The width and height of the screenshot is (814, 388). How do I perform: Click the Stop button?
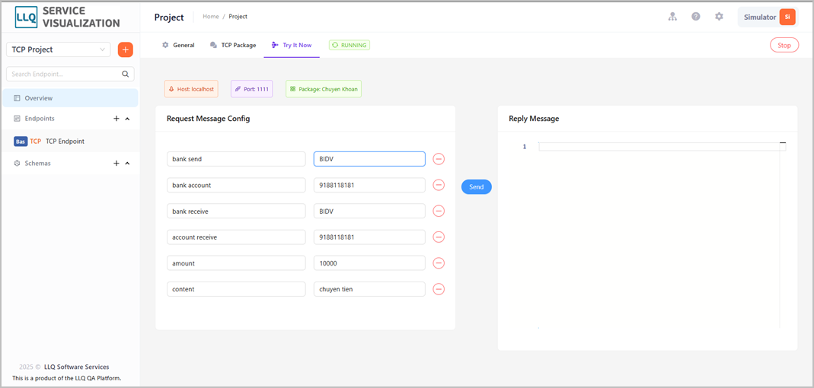784,45
